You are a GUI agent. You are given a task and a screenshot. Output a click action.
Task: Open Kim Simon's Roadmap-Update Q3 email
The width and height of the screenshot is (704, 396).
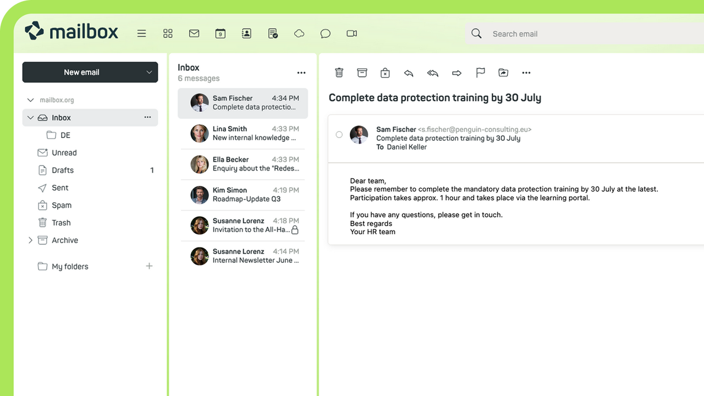coord(243,195)
